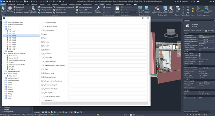Click the CZ_Název input field
This screenshot has width=215, height=116.
tap(108, 34)
